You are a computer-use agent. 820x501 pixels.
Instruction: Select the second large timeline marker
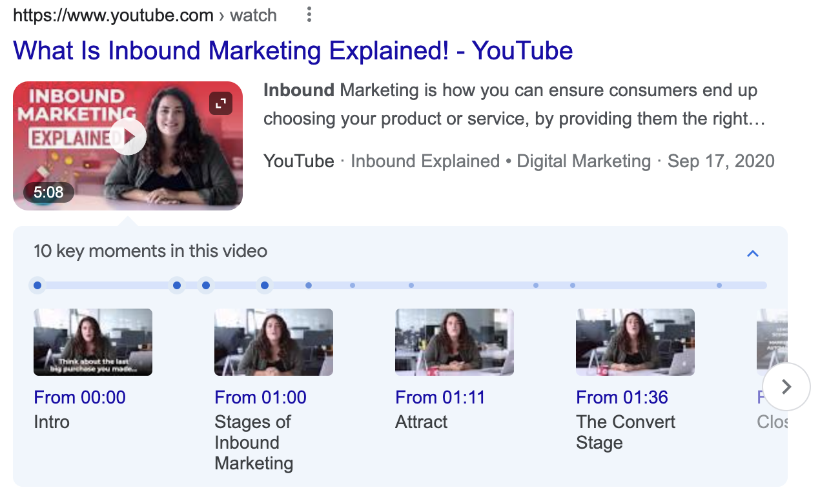177,285
